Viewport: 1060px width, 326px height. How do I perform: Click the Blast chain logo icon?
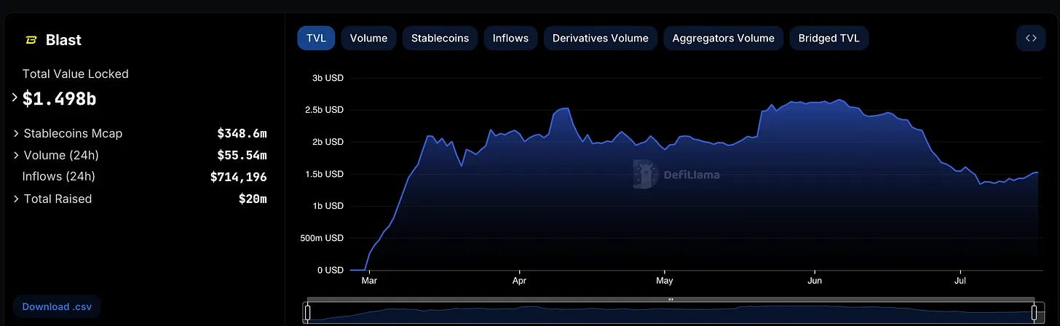[31, 40]
